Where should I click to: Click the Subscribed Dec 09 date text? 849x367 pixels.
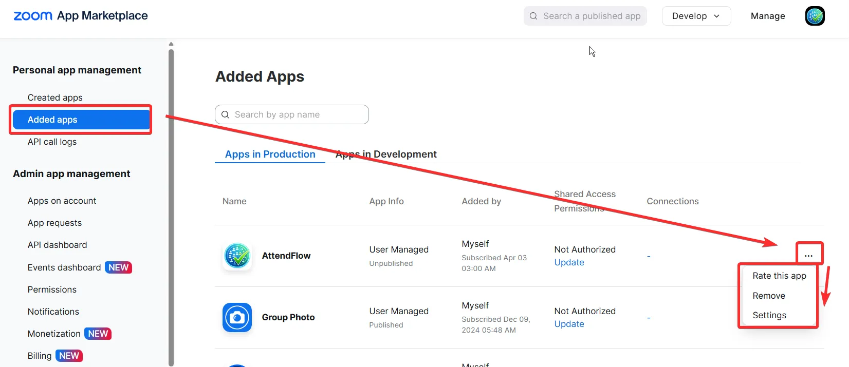coord(495,324)
